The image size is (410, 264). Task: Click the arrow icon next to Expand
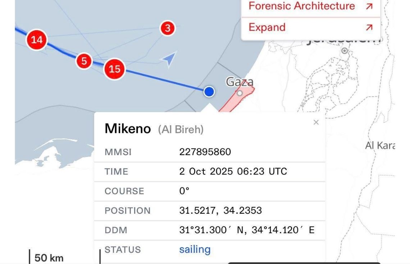coord(369,28)
